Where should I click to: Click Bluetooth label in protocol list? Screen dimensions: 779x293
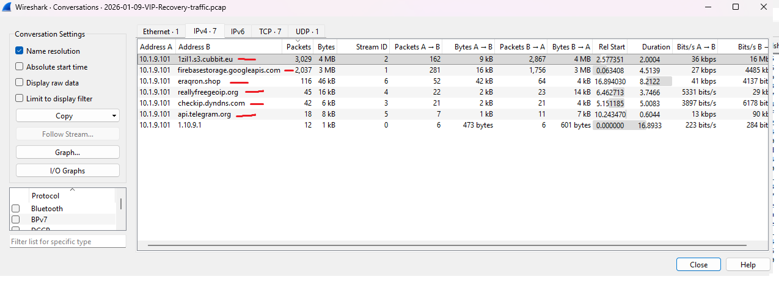tap(47, 209)
